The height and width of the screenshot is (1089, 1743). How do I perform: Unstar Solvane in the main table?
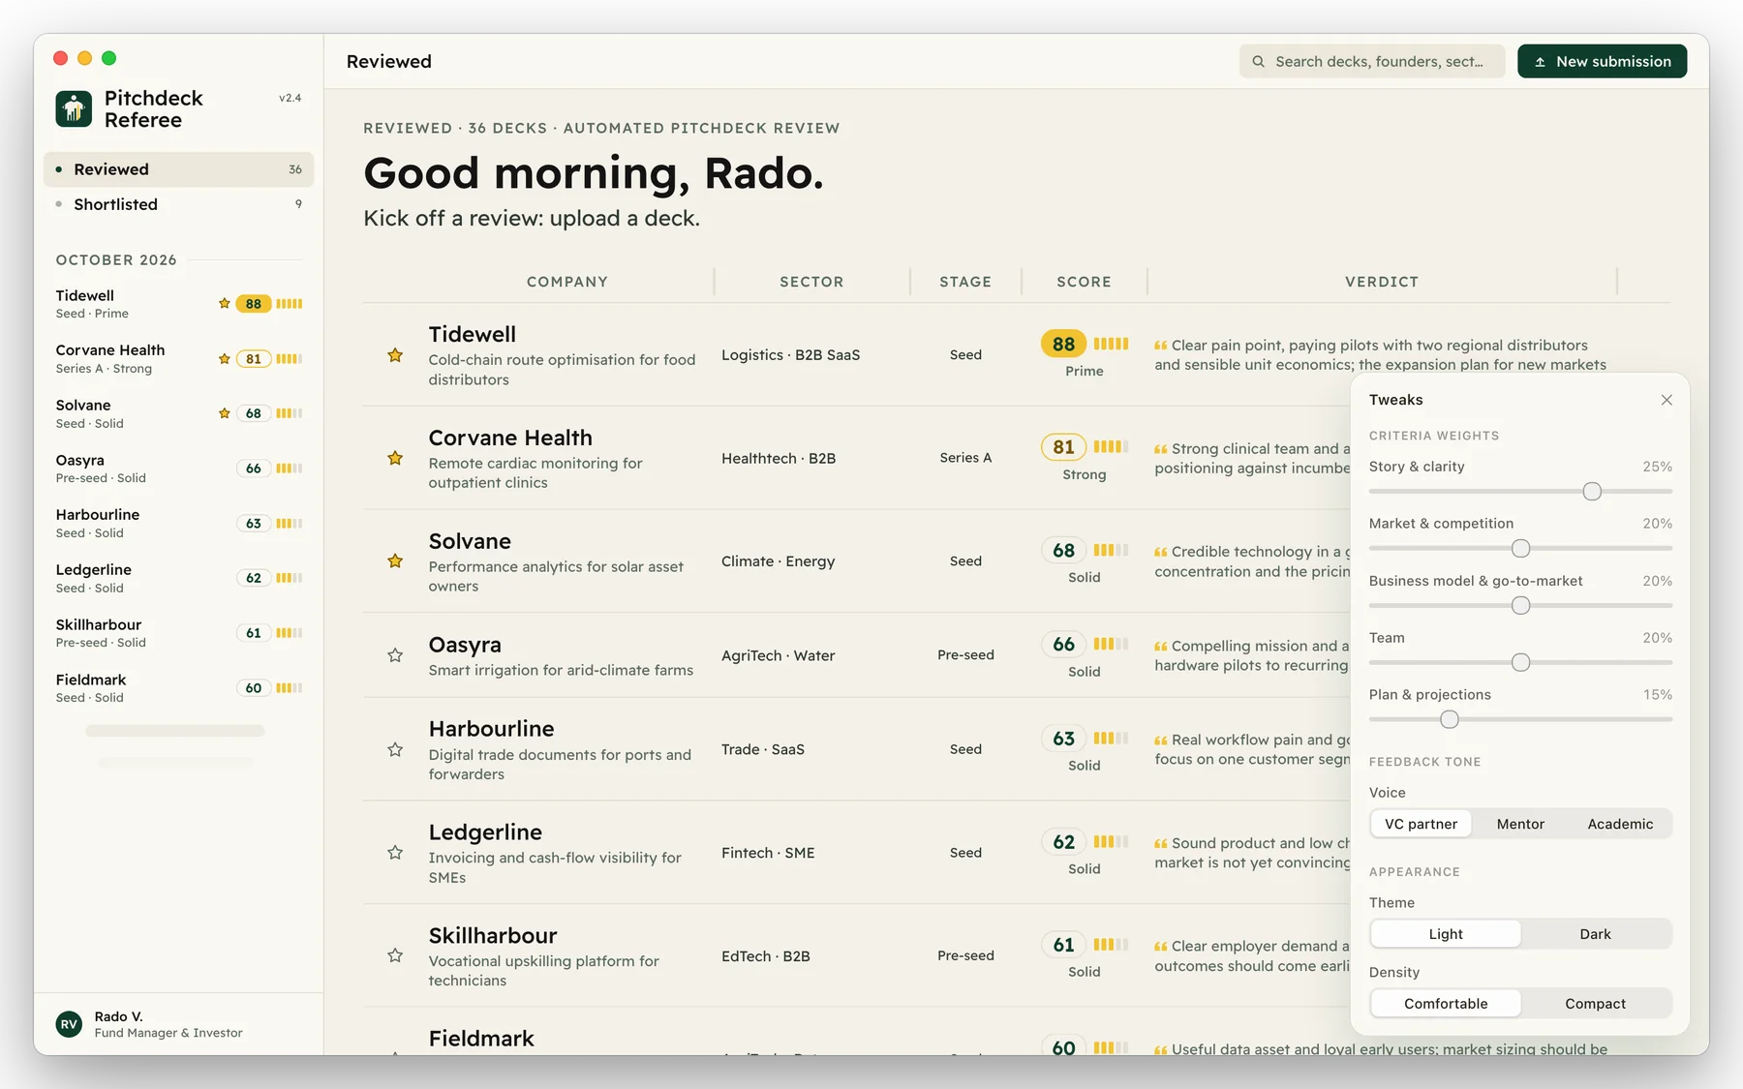(395, 560)
